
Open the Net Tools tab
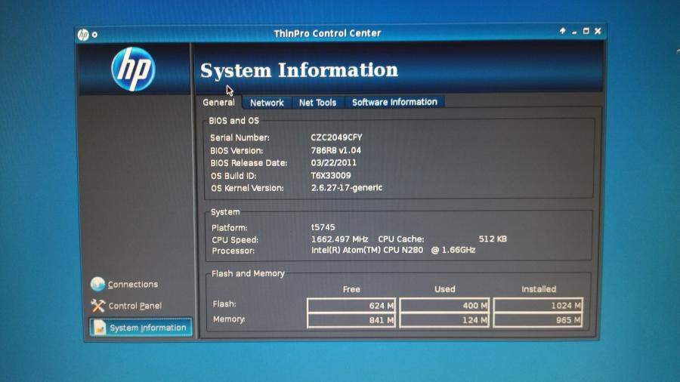coord(317,103)
